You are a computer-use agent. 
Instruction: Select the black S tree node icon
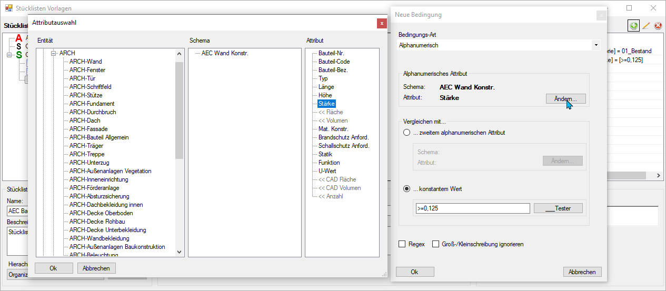click(19, 46)
